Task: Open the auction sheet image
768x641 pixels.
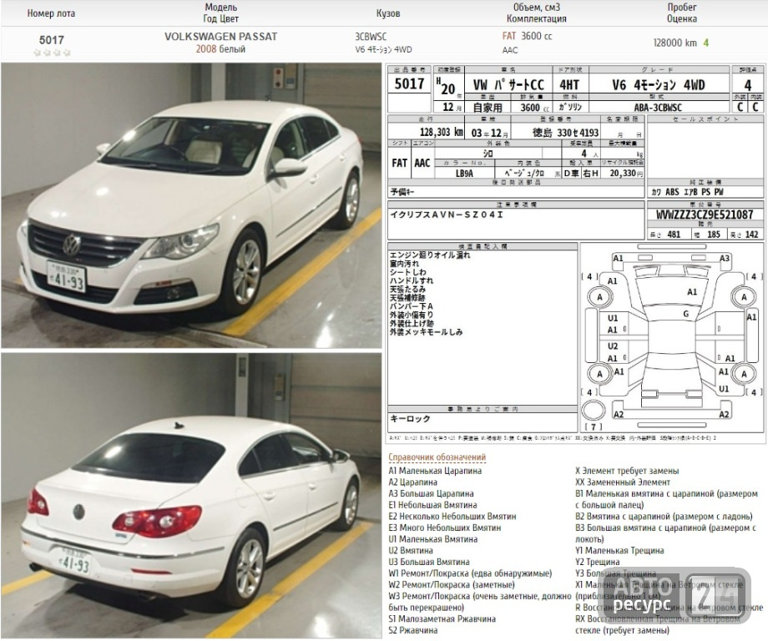Action: [x=576, y=254]
